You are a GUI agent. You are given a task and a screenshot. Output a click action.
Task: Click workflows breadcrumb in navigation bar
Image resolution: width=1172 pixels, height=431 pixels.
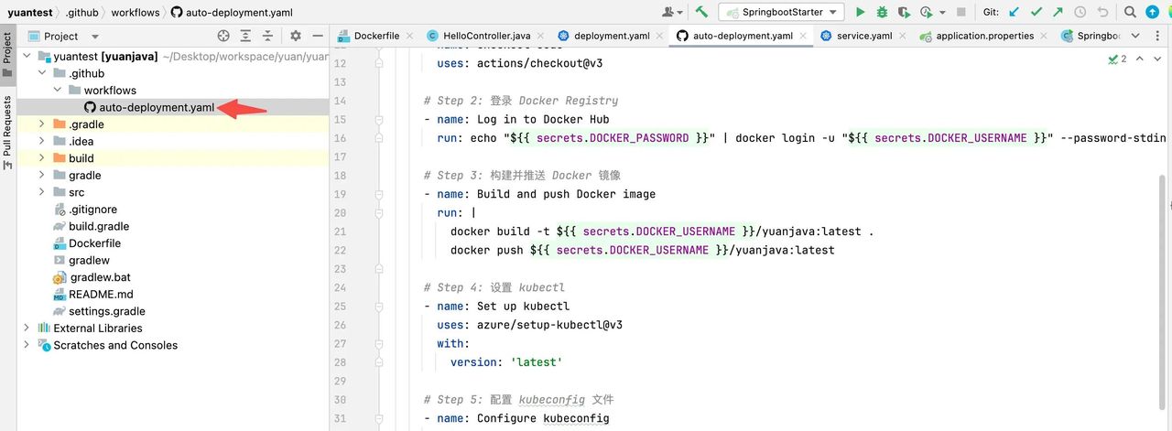tap(136, 12)
